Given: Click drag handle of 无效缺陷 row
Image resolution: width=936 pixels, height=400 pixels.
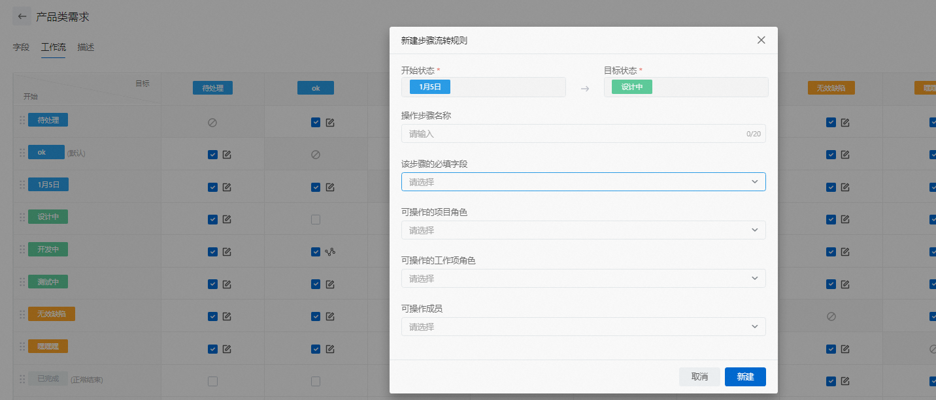Looking at the screenshot, I should [x=22, y=314].
